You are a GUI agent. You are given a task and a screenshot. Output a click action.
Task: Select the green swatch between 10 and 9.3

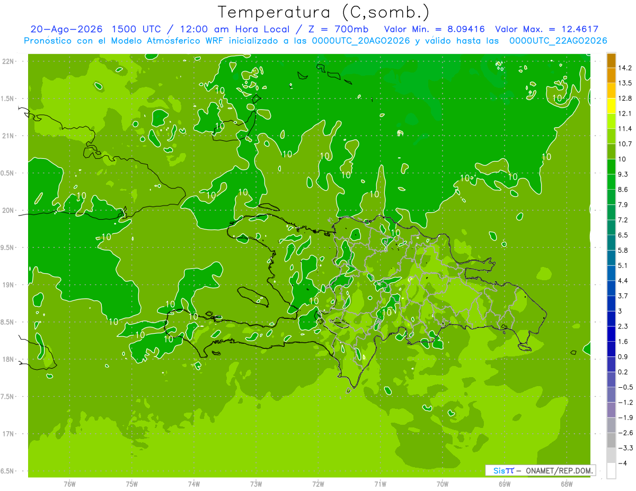[612, 167]
